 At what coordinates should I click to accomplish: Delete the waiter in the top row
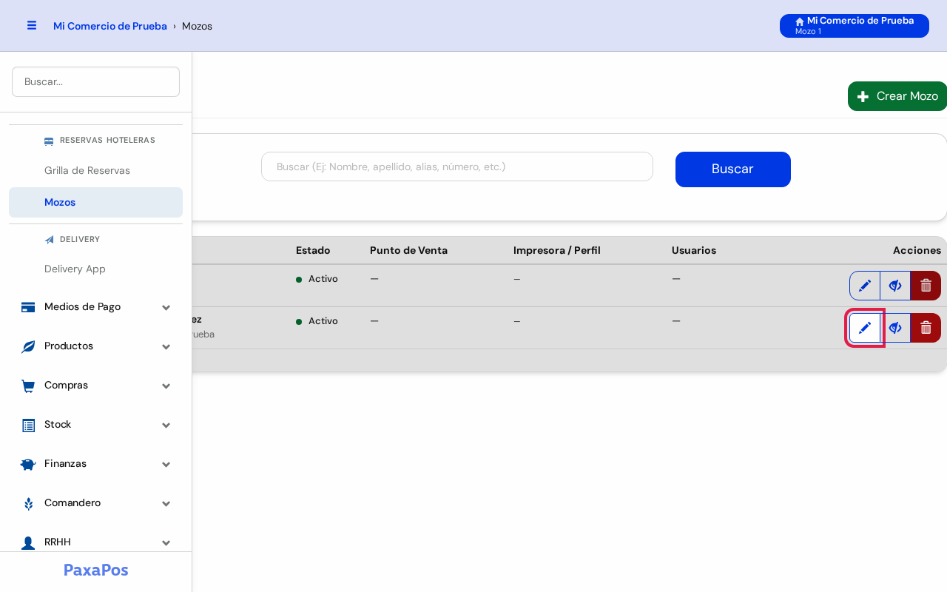[926, 286]
